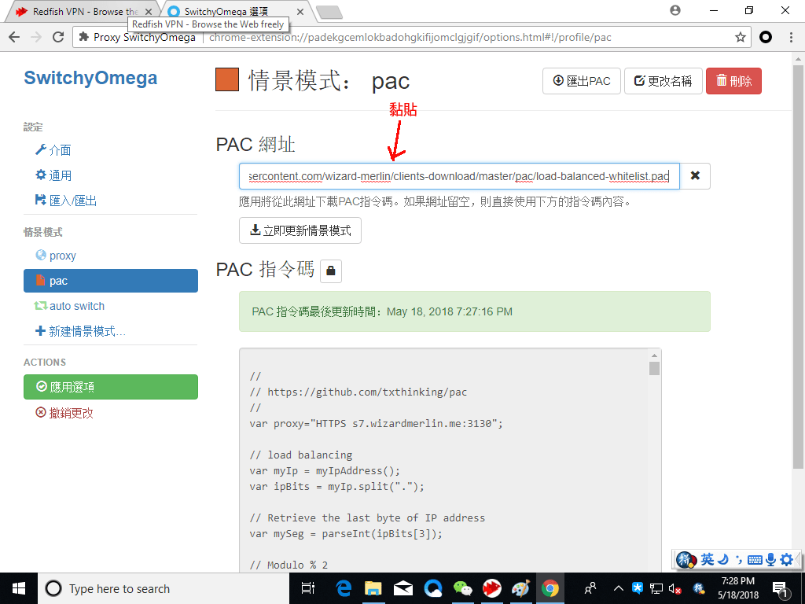
Task: Select the proxy profile in sidebar
Action: [56, 256]
